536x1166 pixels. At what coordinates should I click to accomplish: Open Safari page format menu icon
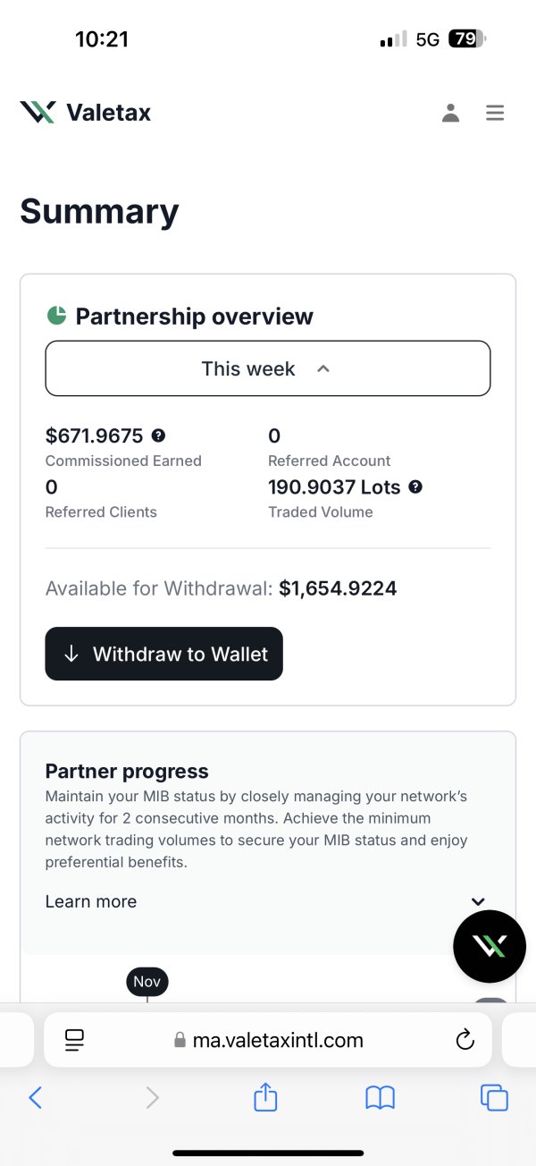[74, 1039]
